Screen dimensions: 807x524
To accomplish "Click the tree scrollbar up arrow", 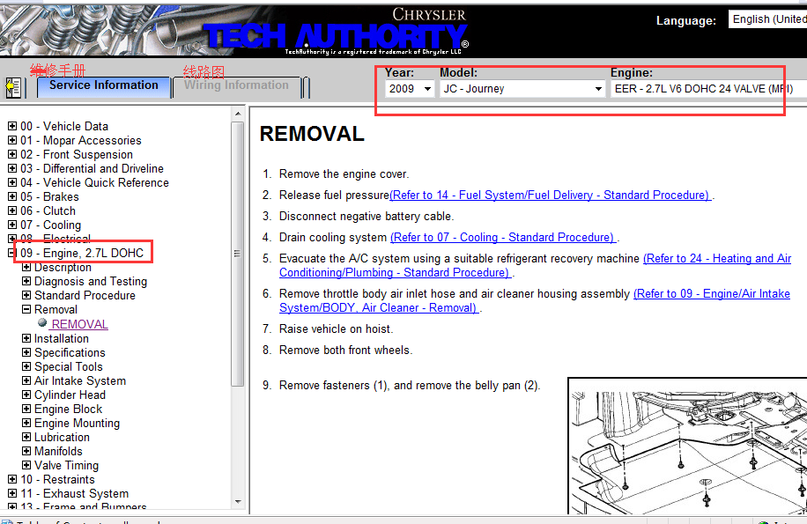I will [237, 114].
